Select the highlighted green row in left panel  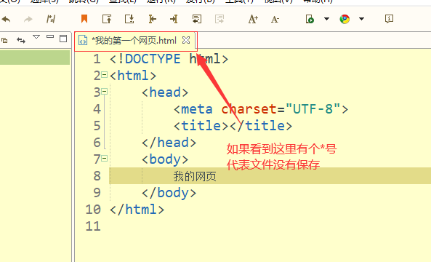click(35, 57)
